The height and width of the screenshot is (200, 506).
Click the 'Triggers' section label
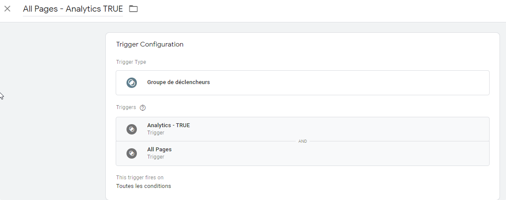click(126, 107)
